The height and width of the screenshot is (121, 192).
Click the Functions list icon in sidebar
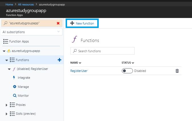point(12,60)
